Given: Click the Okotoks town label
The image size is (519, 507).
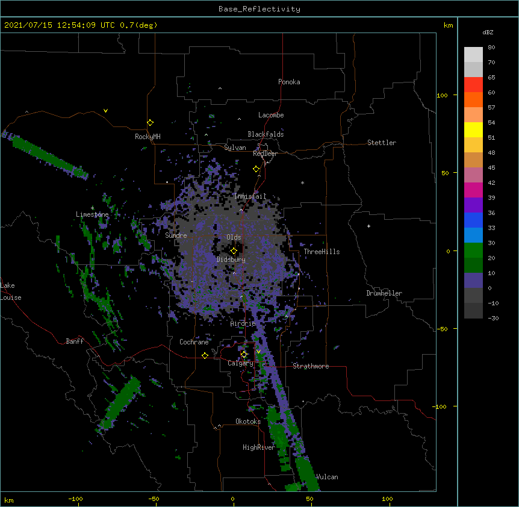Looking at the screenshot, I should [x=248, y=421].
